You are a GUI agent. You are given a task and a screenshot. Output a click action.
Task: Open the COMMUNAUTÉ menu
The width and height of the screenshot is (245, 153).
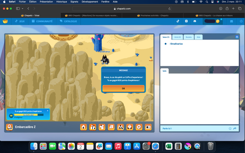point(42,21)
